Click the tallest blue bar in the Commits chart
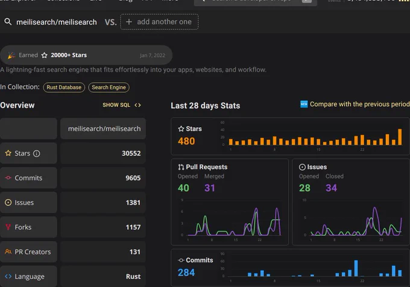410x287 pixels. coord(356,268)
